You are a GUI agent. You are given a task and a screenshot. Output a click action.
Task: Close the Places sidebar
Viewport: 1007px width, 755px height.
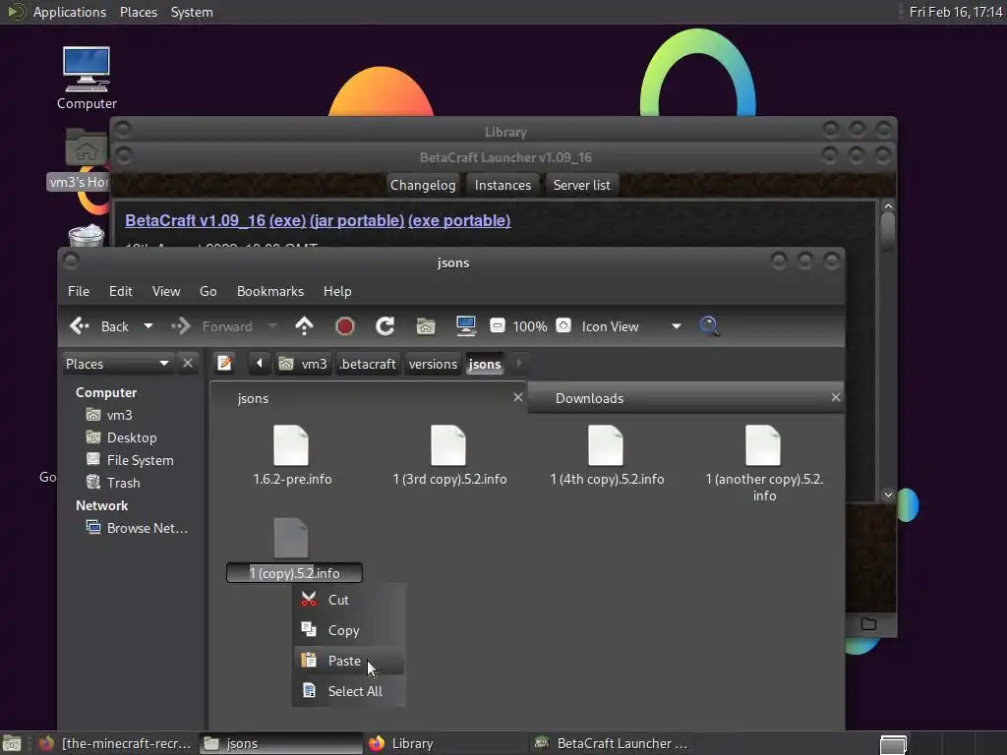point(188,364)
